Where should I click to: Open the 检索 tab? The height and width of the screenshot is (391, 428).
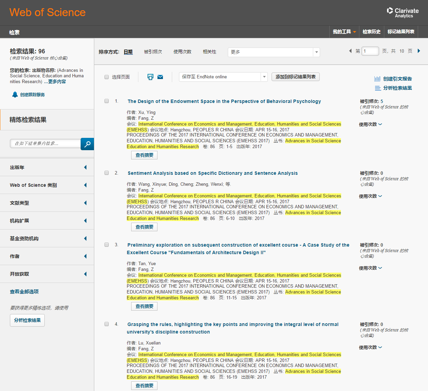(x=14, y=32)
